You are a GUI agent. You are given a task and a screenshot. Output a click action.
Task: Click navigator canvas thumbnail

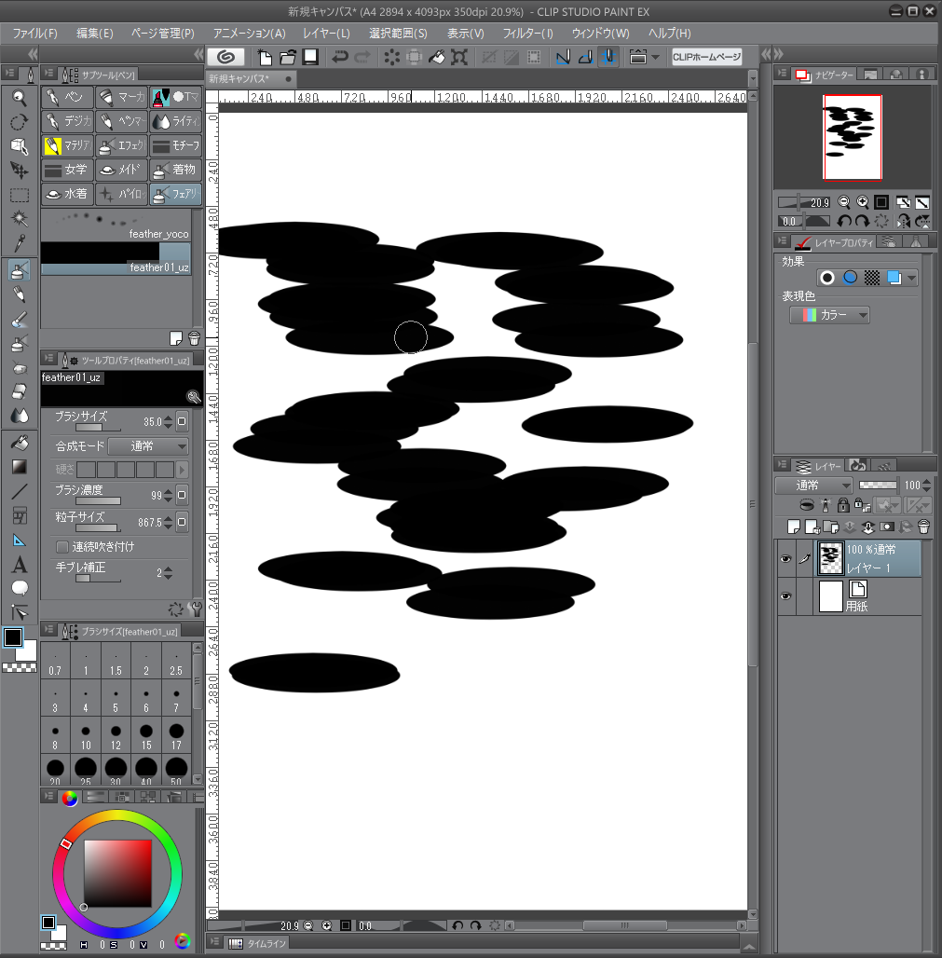tap(853, 137)
